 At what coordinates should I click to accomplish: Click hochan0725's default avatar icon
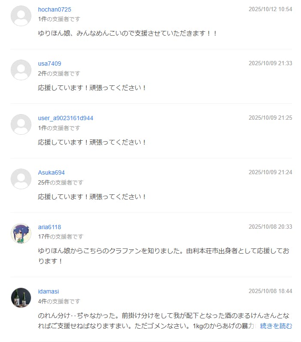[21, 16]
